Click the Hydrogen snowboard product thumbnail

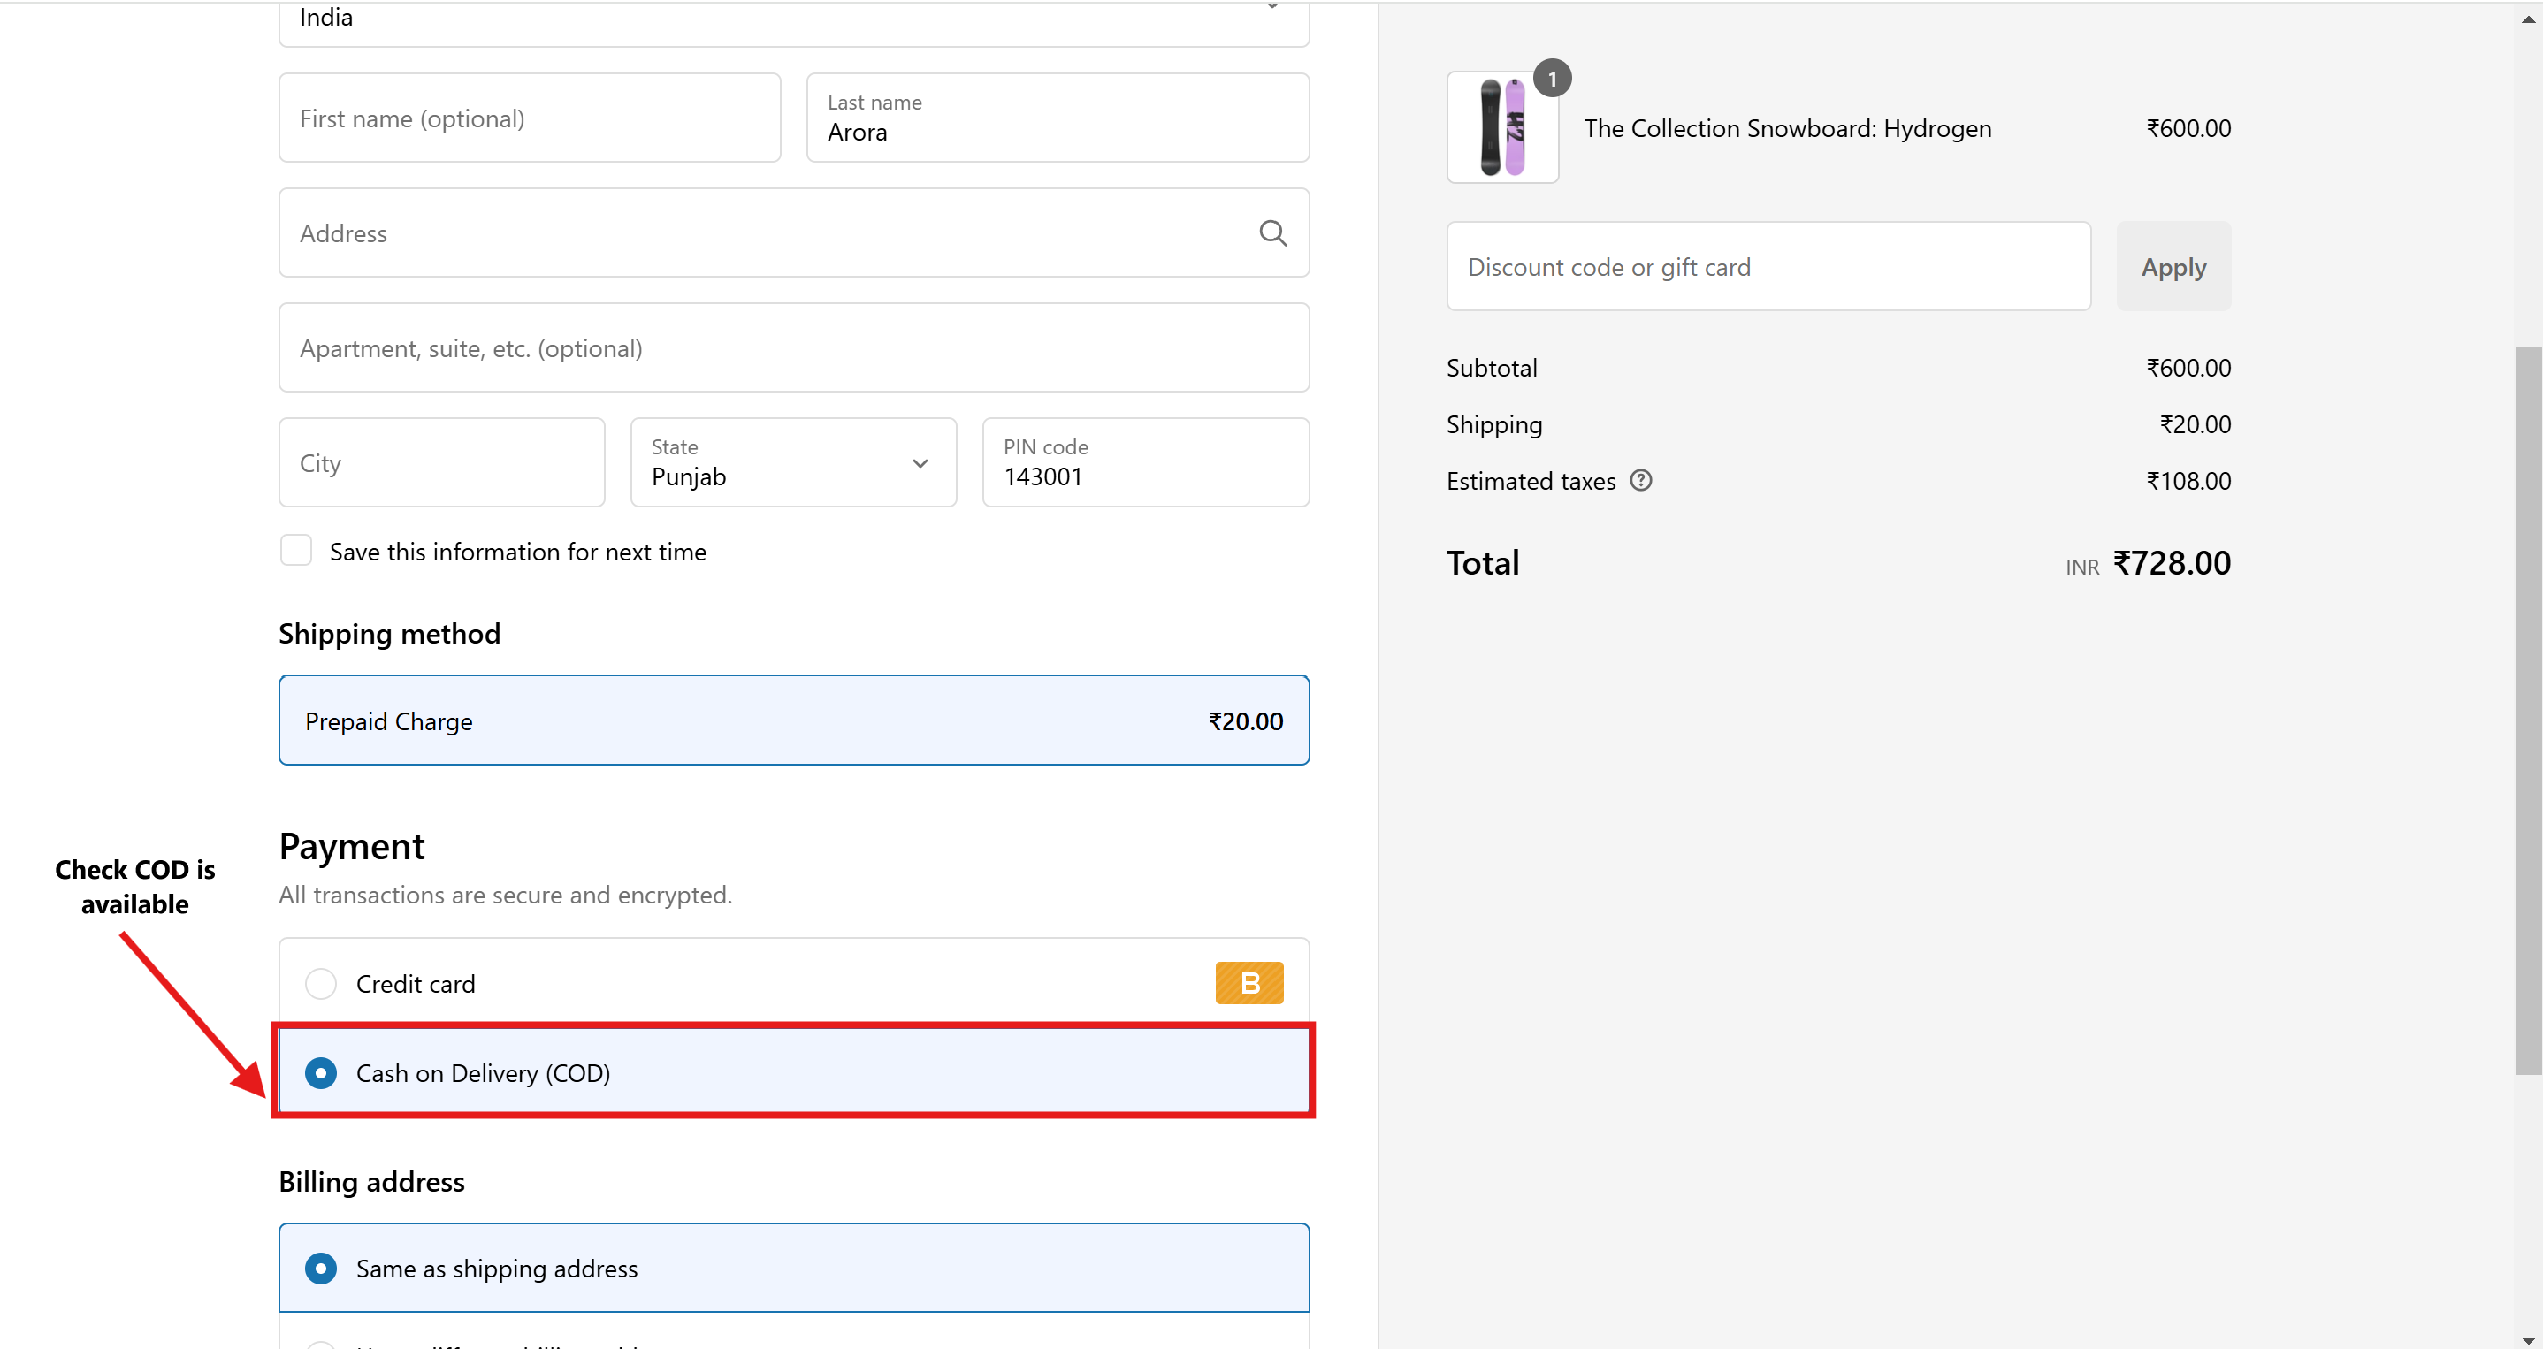point(1501,128)
